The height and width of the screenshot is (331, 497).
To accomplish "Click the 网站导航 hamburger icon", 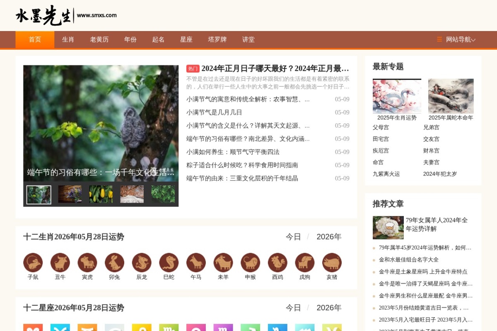I will click(x=439, y=39).
